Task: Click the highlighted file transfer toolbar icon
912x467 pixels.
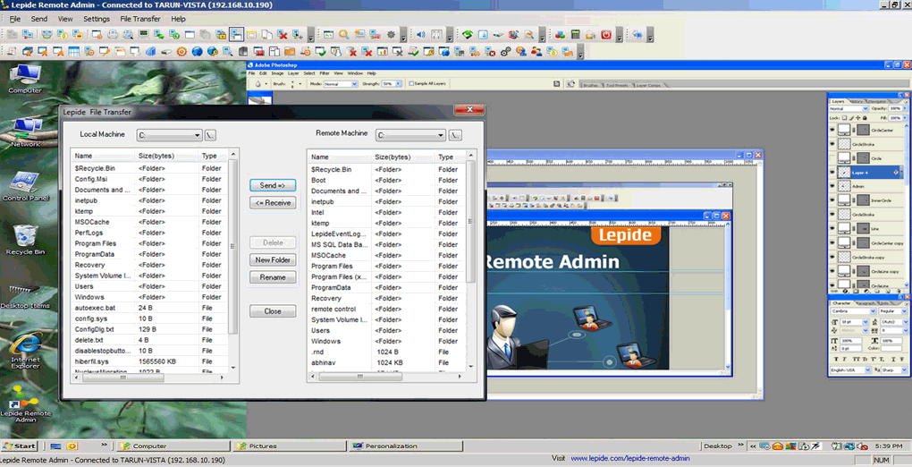Action: (236, 34)
